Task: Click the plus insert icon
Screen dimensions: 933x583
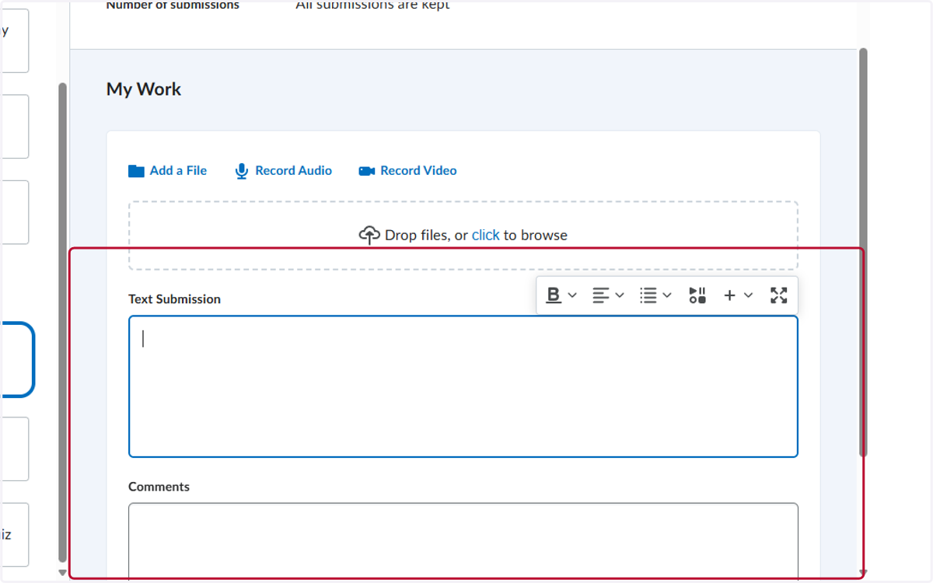Action: (729, 295)
